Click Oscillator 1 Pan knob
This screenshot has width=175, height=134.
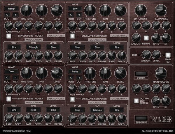42,10
